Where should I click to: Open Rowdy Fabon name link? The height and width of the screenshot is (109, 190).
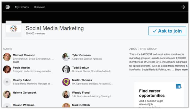(x=22, y=80)
